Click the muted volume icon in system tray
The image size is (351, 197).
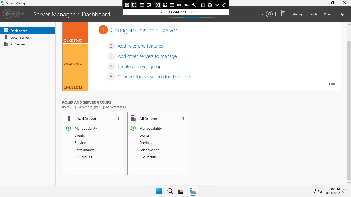[320, 191]
